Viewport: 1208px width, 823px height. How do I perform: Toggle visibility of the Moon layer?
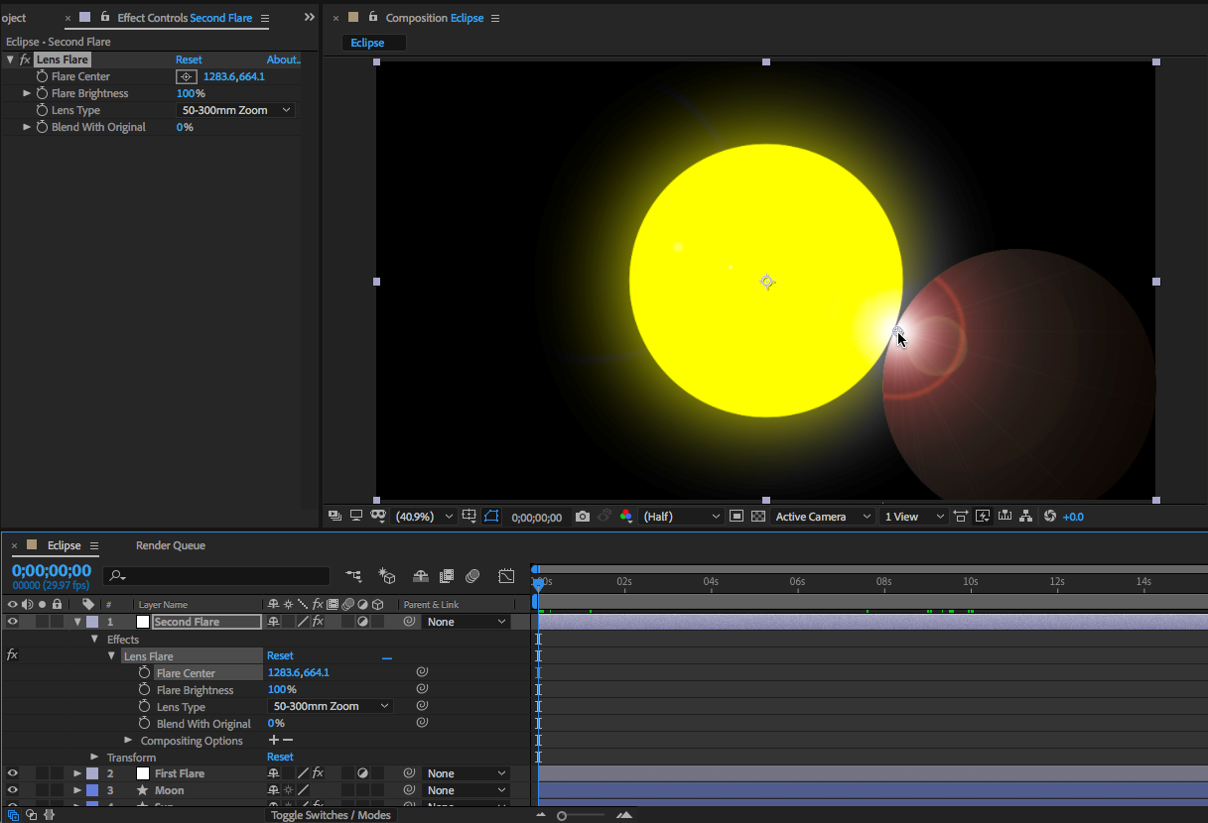click(x=13, y=790)
